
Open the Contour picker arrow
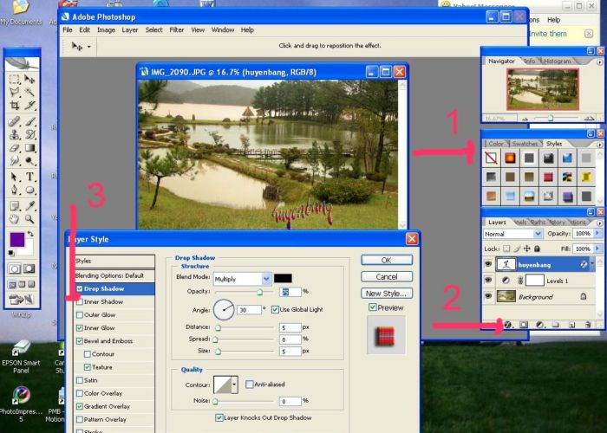[234, 385]
